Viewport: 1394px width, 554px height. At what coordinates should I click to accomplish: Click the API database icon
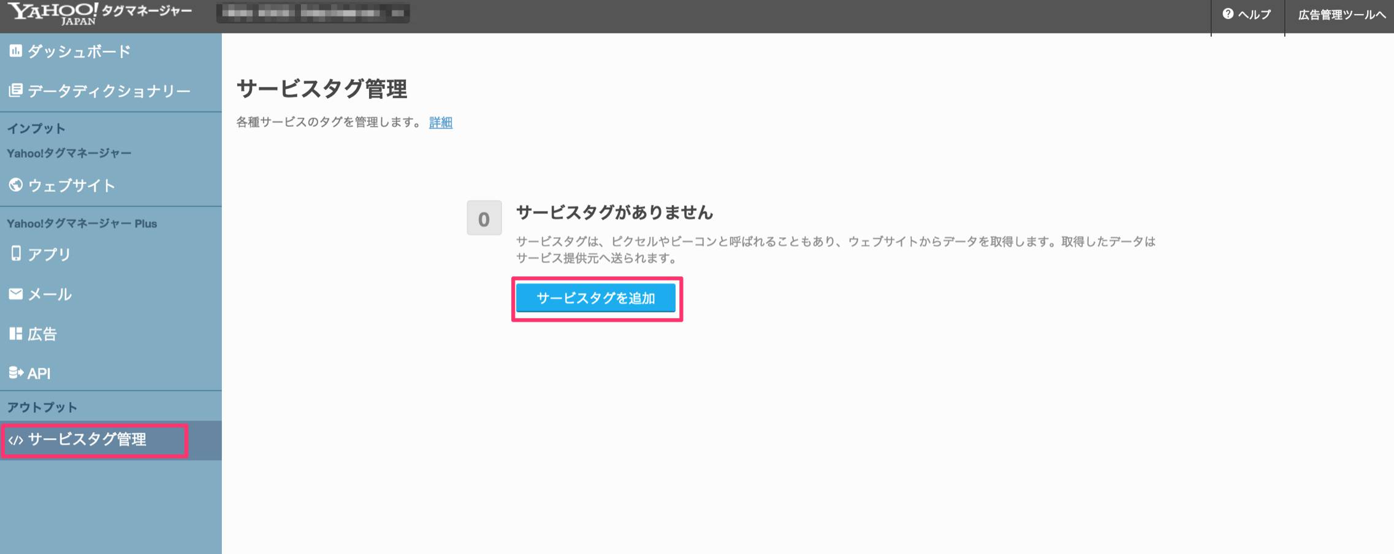coord(16,373)
